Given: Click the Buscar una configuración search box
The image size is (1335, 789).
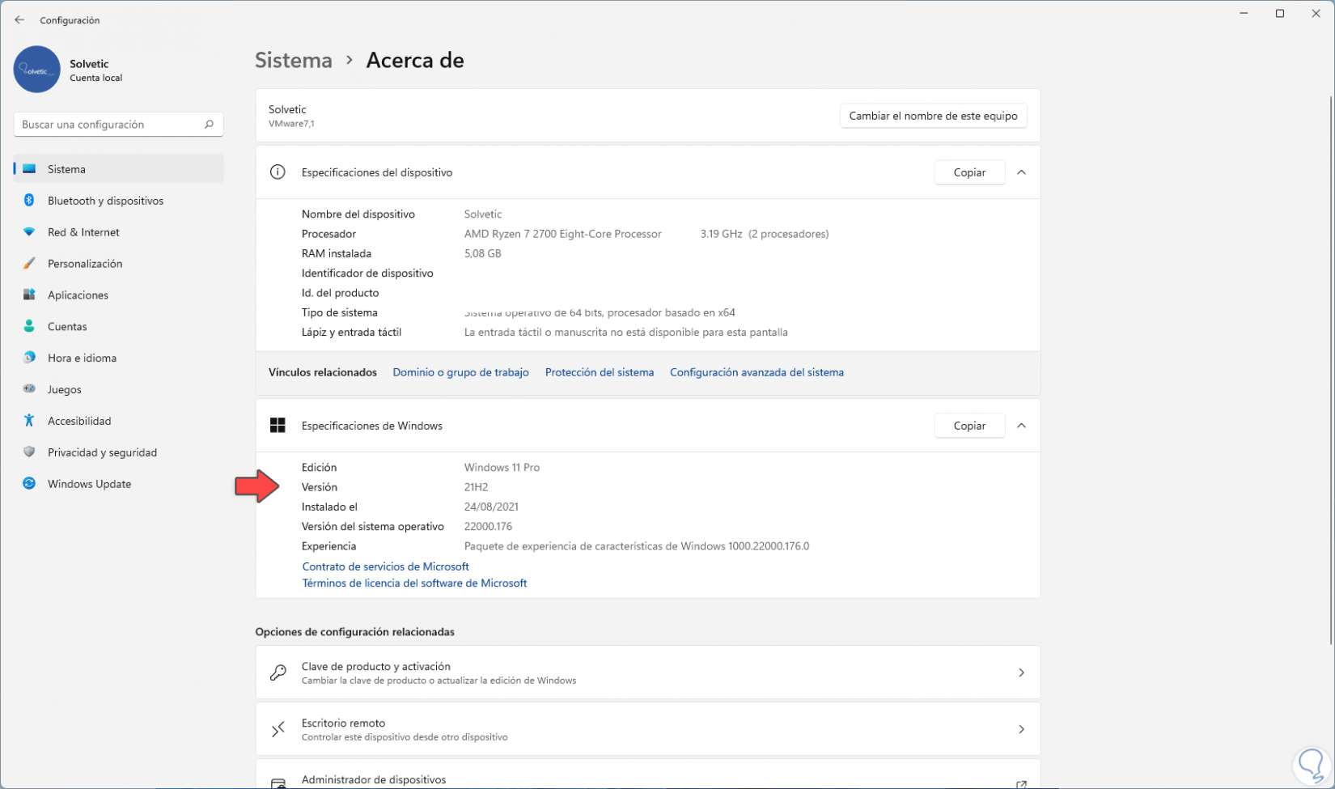Looking at the screenshot, I should (x=111, y=125).
